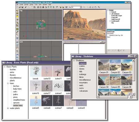Collapse the trees node in Basic Plants
The width and height of the screenshot is (139, 122).
click(8, 83)
